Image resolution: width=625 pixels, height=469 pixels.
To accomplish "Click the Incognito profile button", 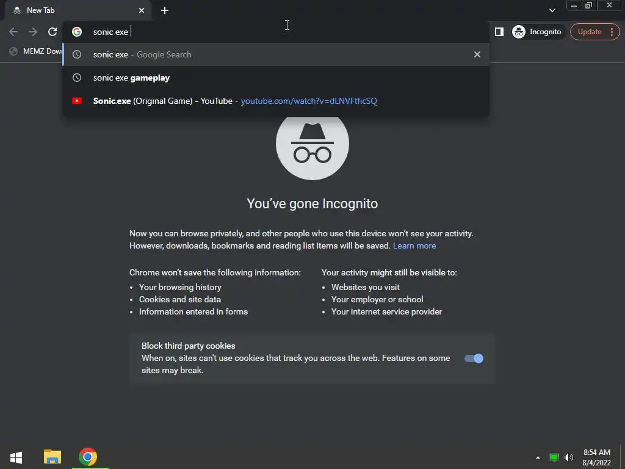I will pyautogui.click(x=536, y=32).
